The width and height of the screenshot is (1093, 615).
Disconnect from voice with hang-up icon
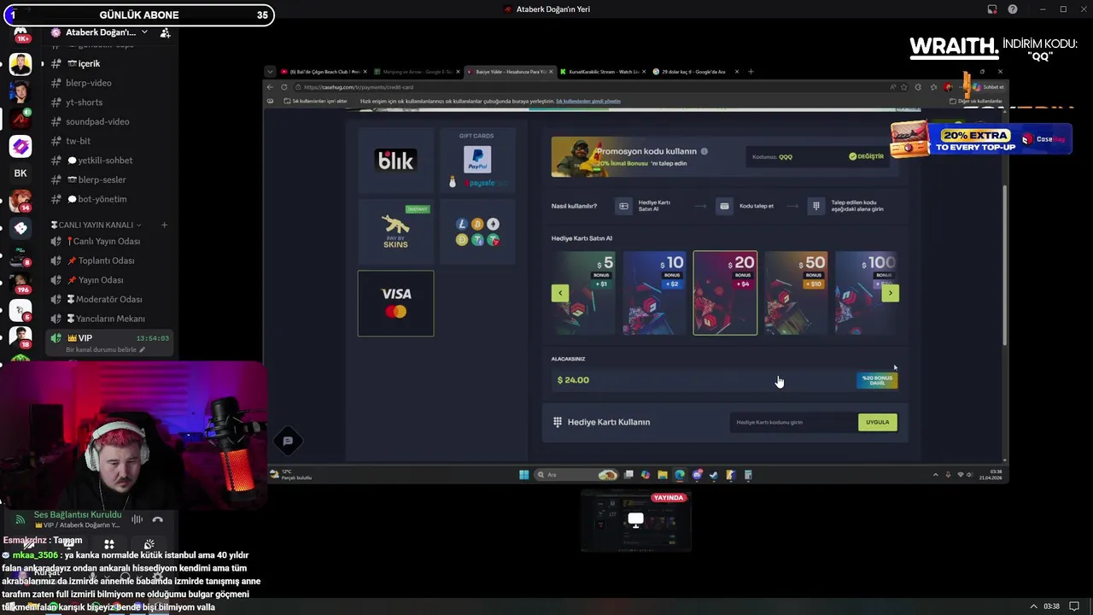(x=157, y=519)
